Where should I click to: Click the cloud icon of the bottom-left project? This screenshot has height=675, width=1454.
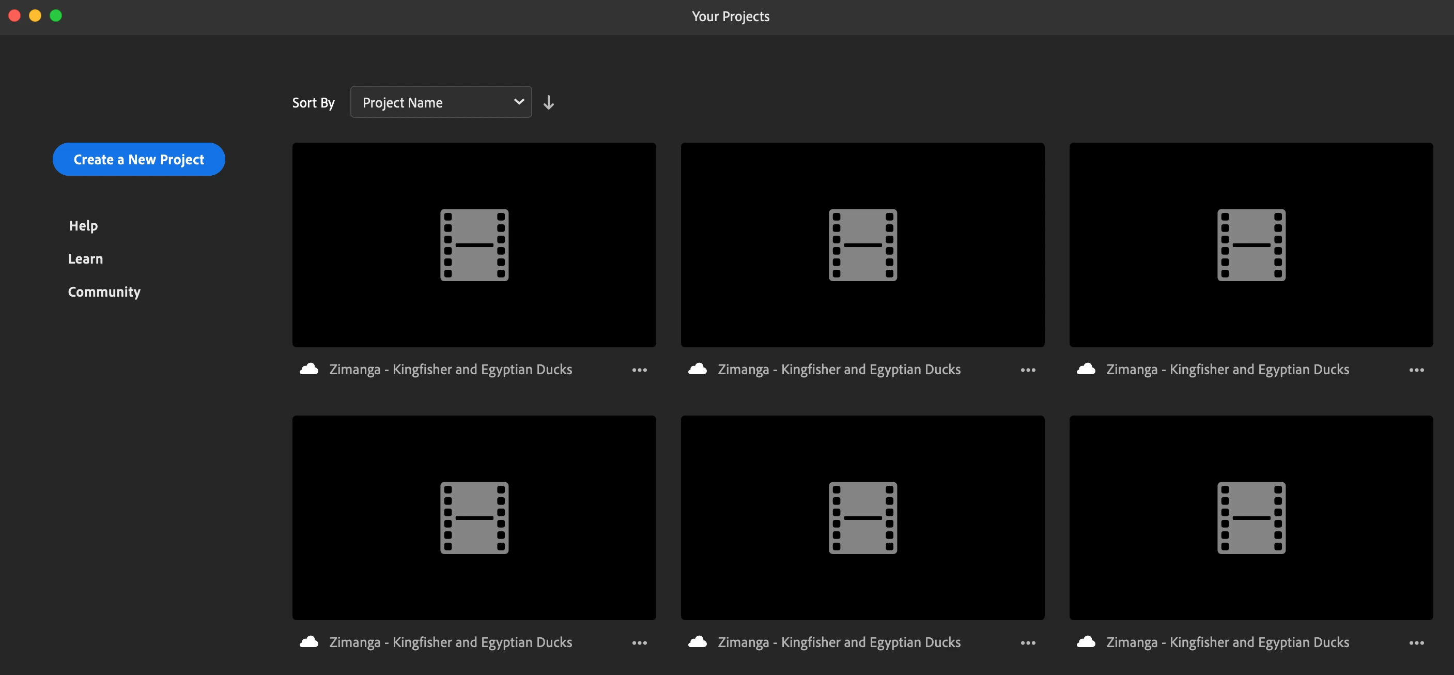click(309, 642)
